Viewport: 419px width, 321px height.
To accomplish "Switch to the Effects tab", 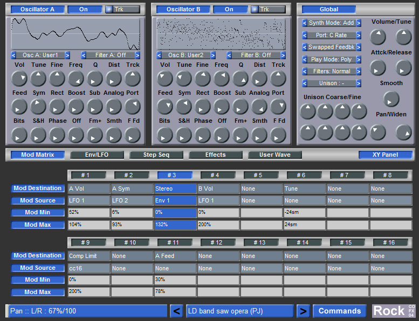I will 216,155.
